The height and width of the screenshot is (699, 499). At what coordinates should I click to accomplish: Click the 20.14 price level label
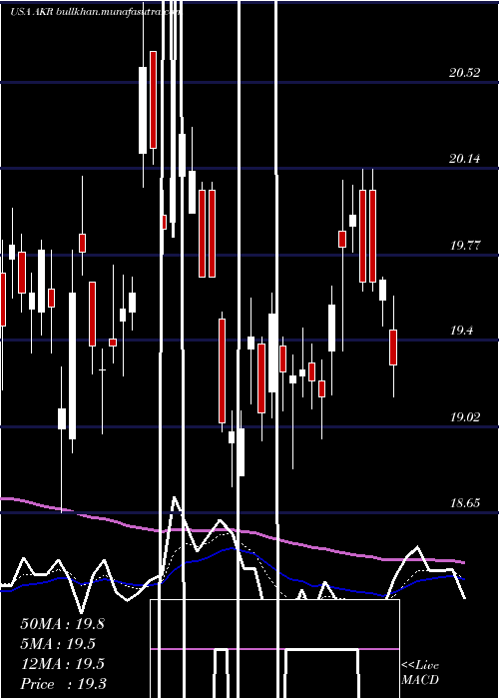point(465,158)
